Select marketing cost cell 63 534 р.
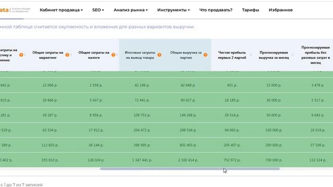This screenshot has width=333, height=187. pyautogui.click(x=50, y=130)
